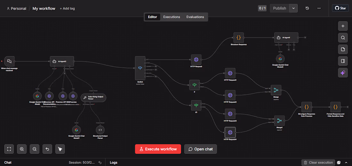
Task: Open the canvas search magnifier button
Action: pos(343,38)
